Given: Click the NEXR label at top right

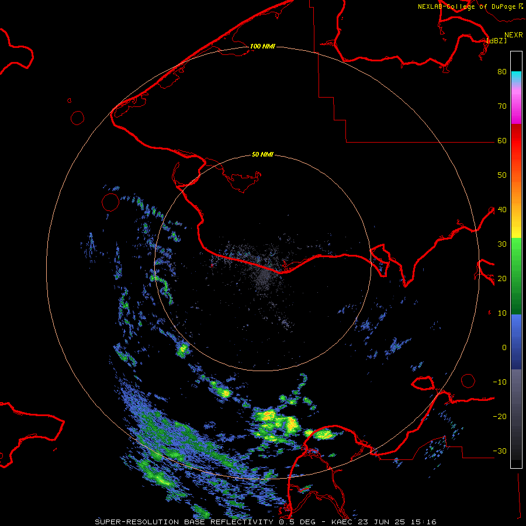Looking at the screenshot, I should coord(513,35).
